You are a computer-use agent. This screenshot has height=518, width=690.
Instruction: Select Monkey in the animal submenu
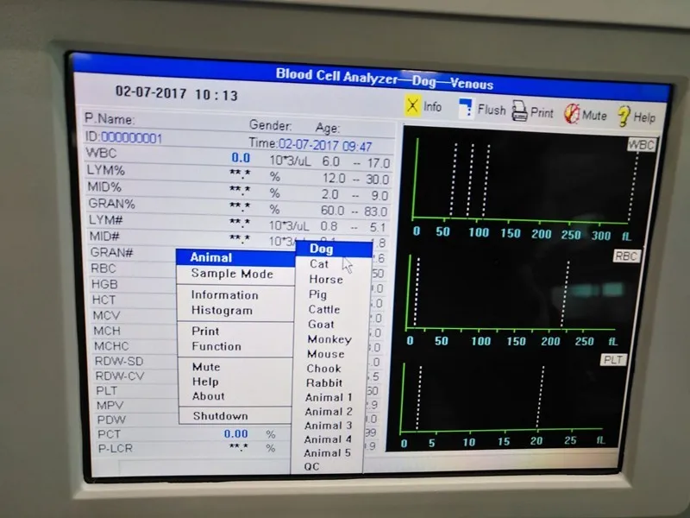tap(329, 339)
